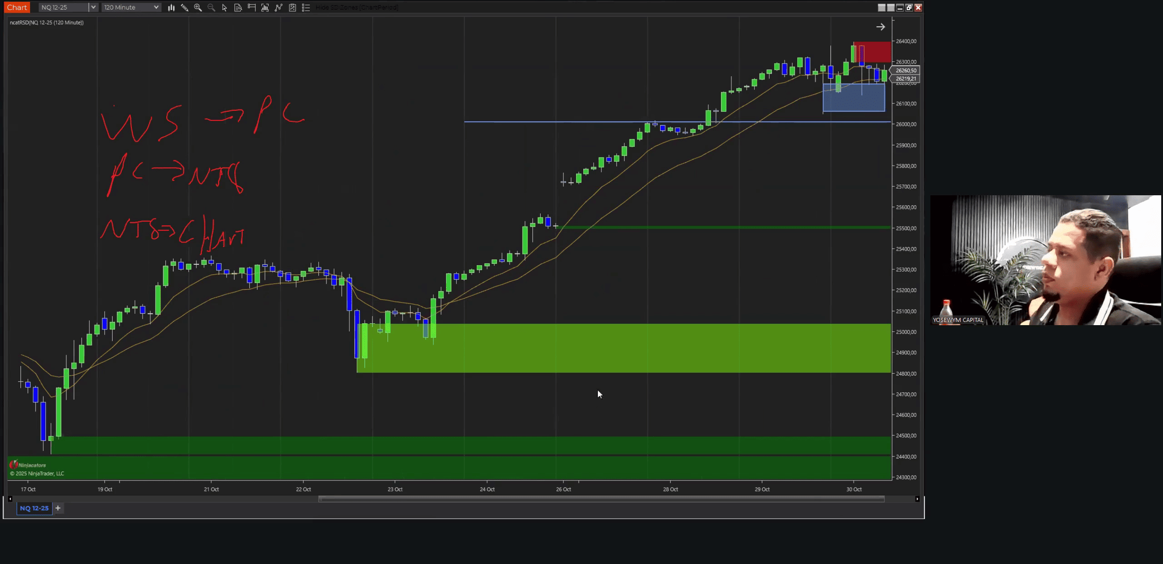Open the toolbar's calculator-sheet icon
The width and height of the screenshot is (1163, 564).
[x=293, y=7]
